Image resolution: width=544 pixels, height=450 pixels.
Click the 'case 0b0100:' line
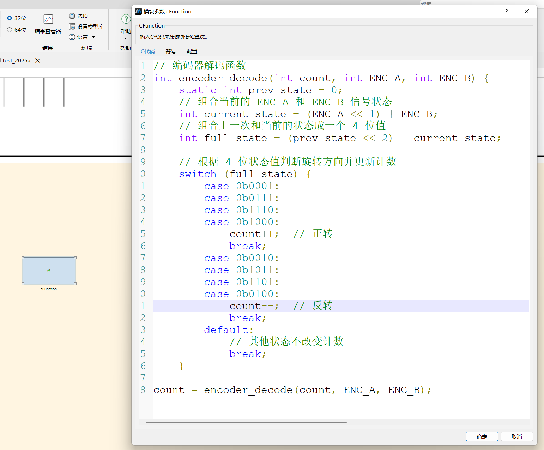point(241,294)
